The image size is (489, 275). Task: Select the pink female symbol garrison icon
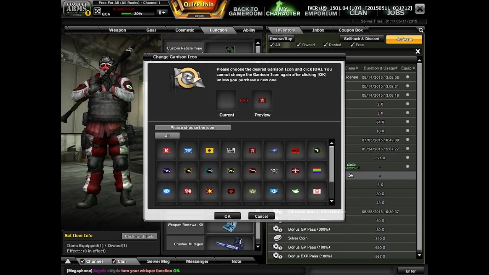[317, 191]
